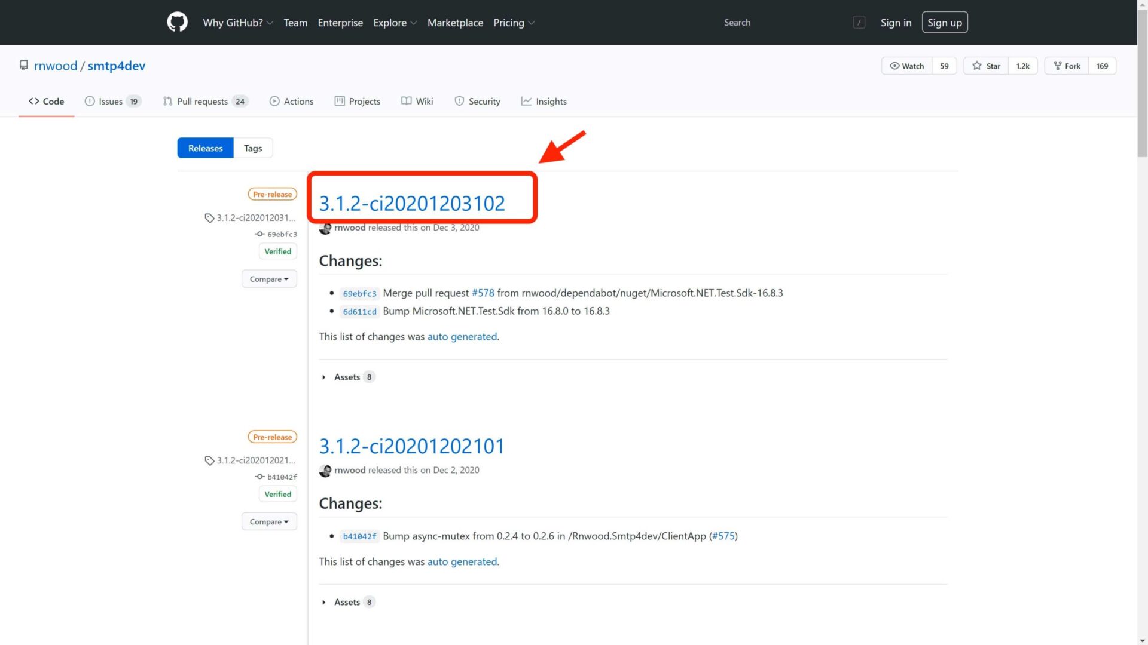Screen dimensions: 1148x645
Task: Click rnwood avatar on Dec 2 release
Action: (325, 471)
